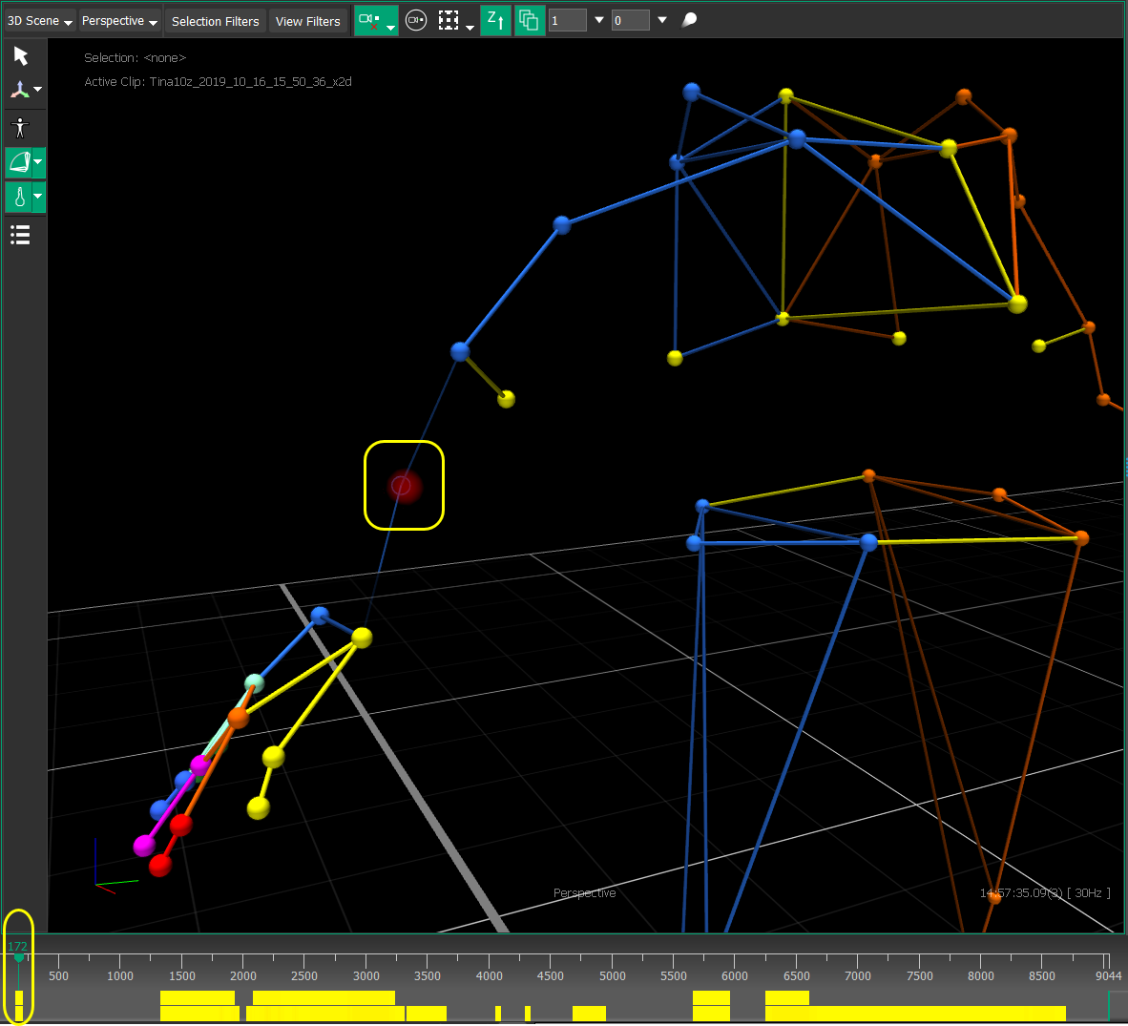Open the Perspective camera dropdown

coord(119,21)
